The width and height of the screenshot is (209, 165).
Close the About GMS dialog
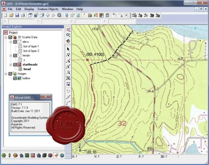pyautogui.click(x=46, y=97)
